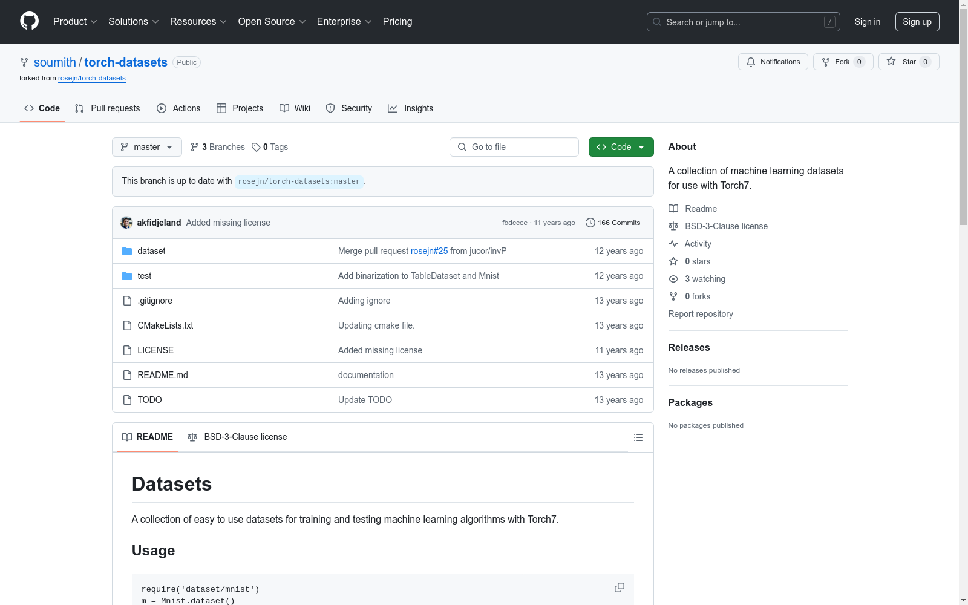Star the repository with the Star button
This screenshot has height=605, width=968.
click(x=909, y=62)
